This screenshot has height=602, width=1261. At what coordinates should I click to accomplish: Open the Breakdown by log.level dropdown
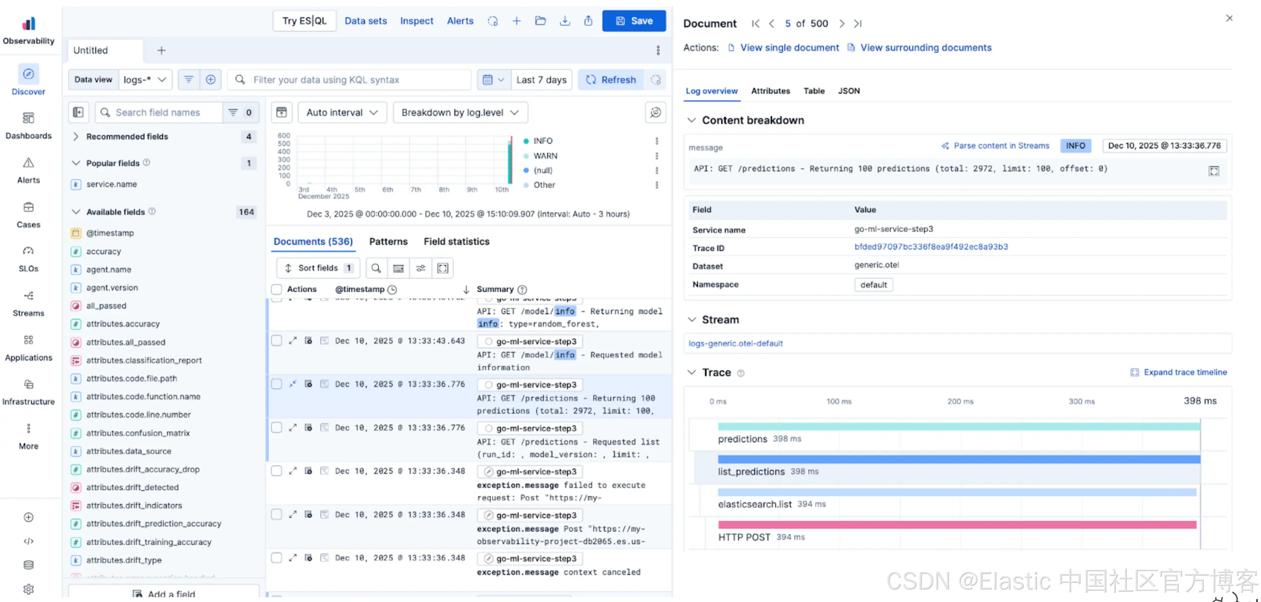[x=460, y=113]
